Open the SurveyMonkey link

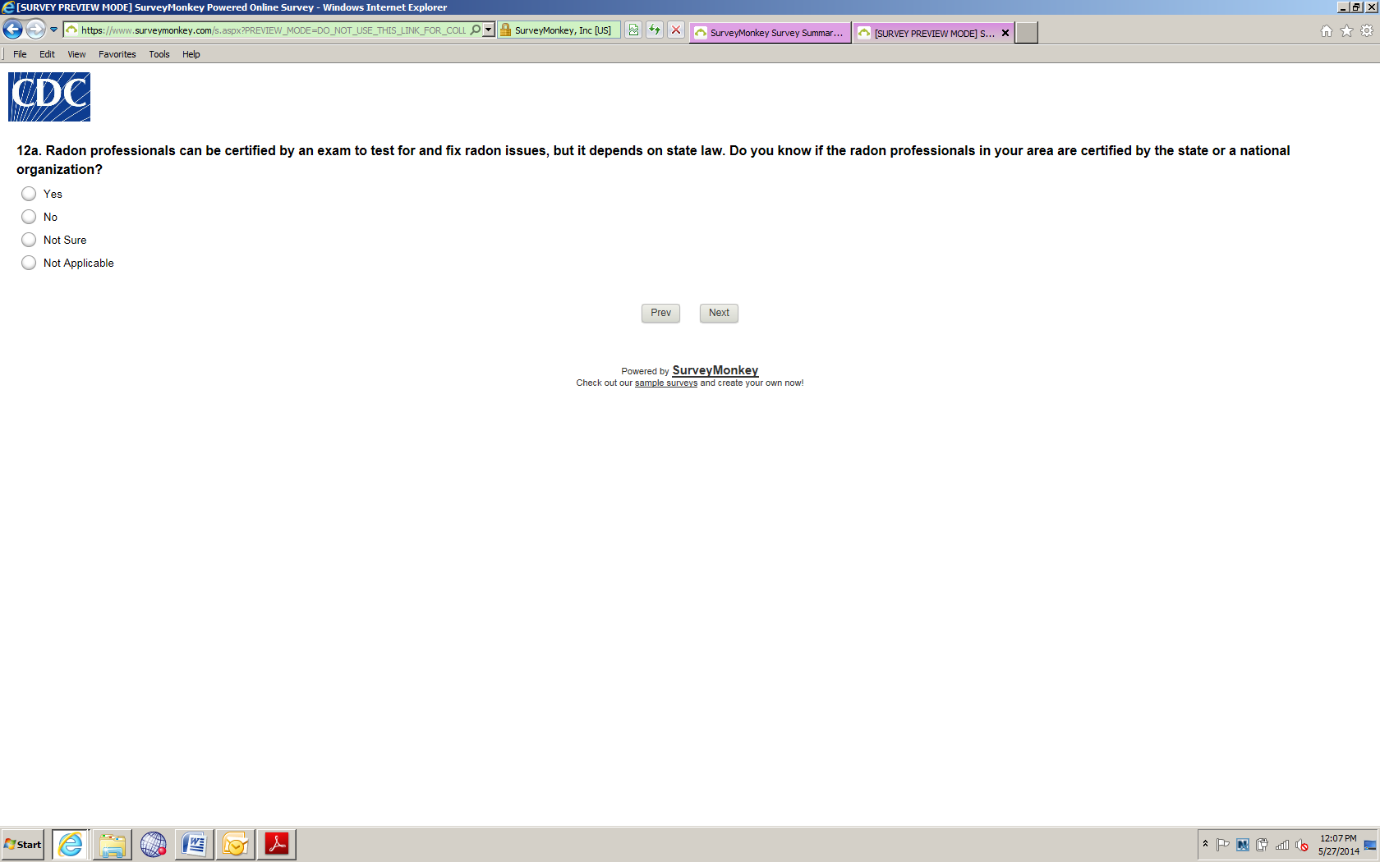click(715, 370)
